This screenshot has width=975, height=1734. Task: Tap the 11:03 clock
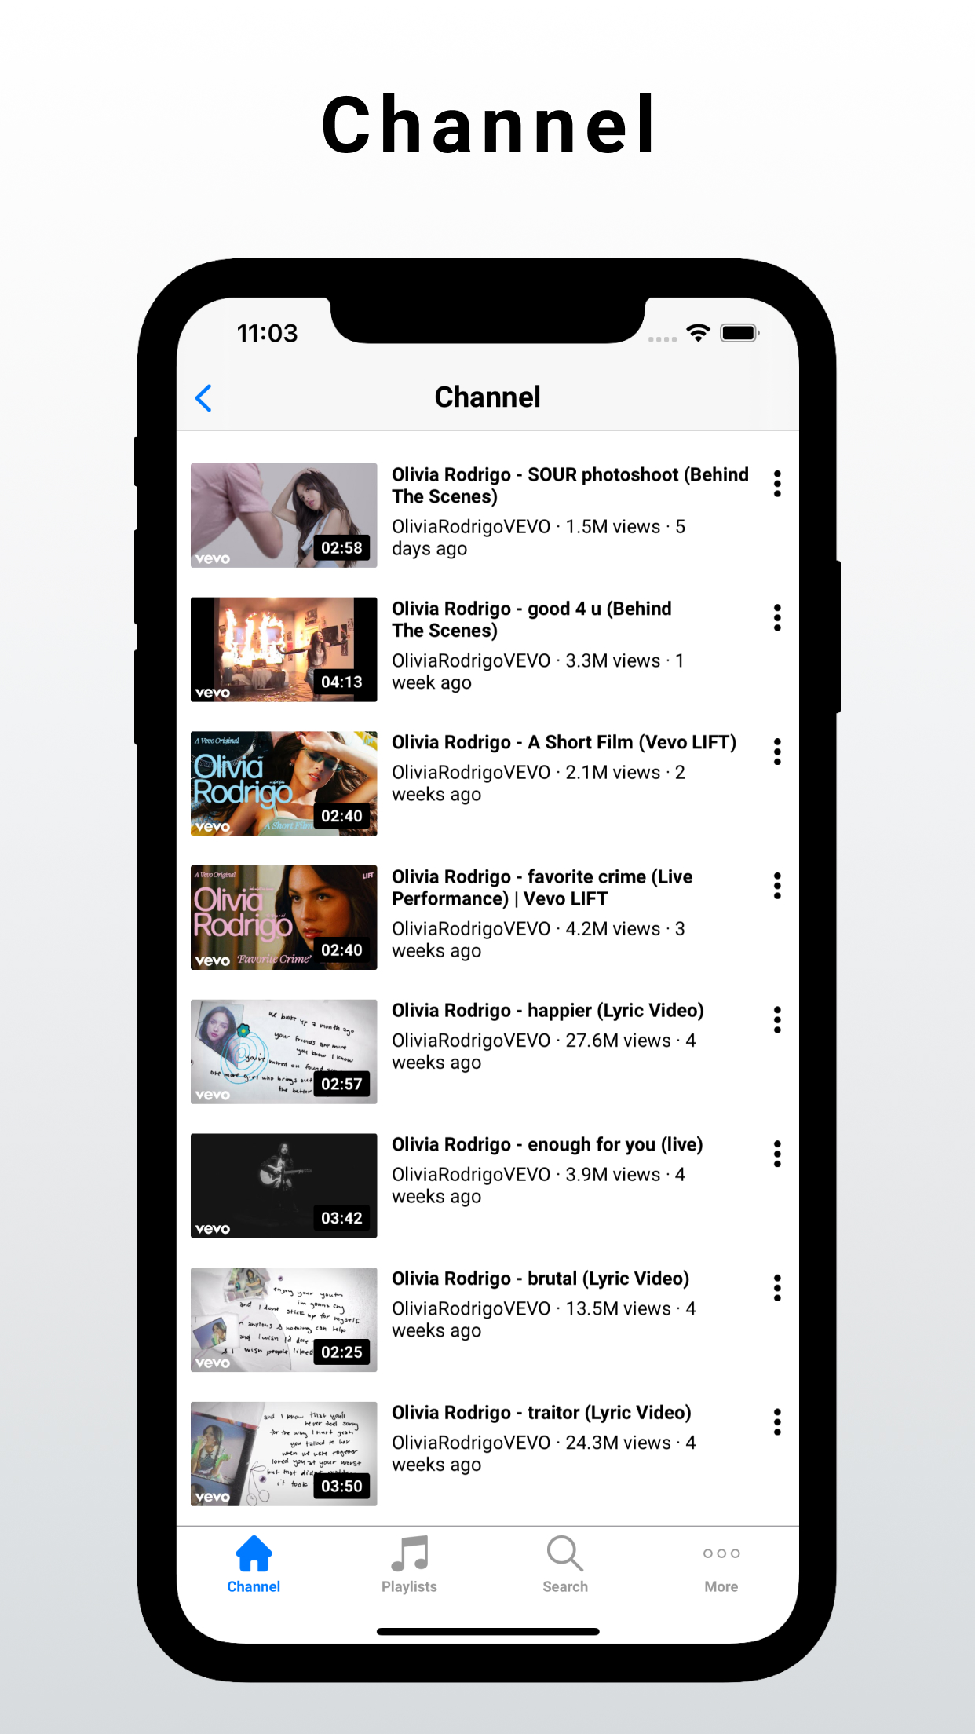(x=268, y=334)
